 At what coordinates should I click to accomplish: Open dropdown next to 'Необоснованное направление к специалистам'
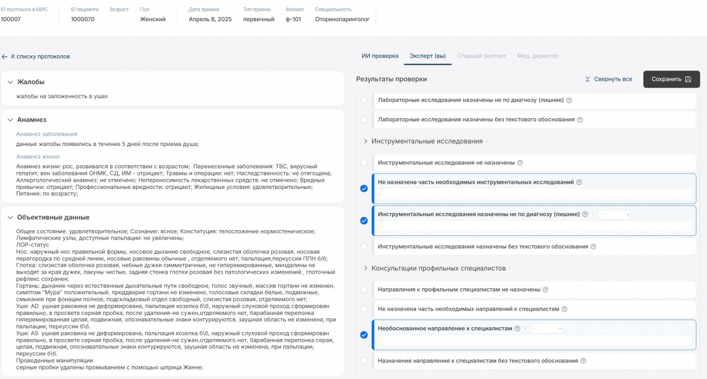click(x=546, y=329)
